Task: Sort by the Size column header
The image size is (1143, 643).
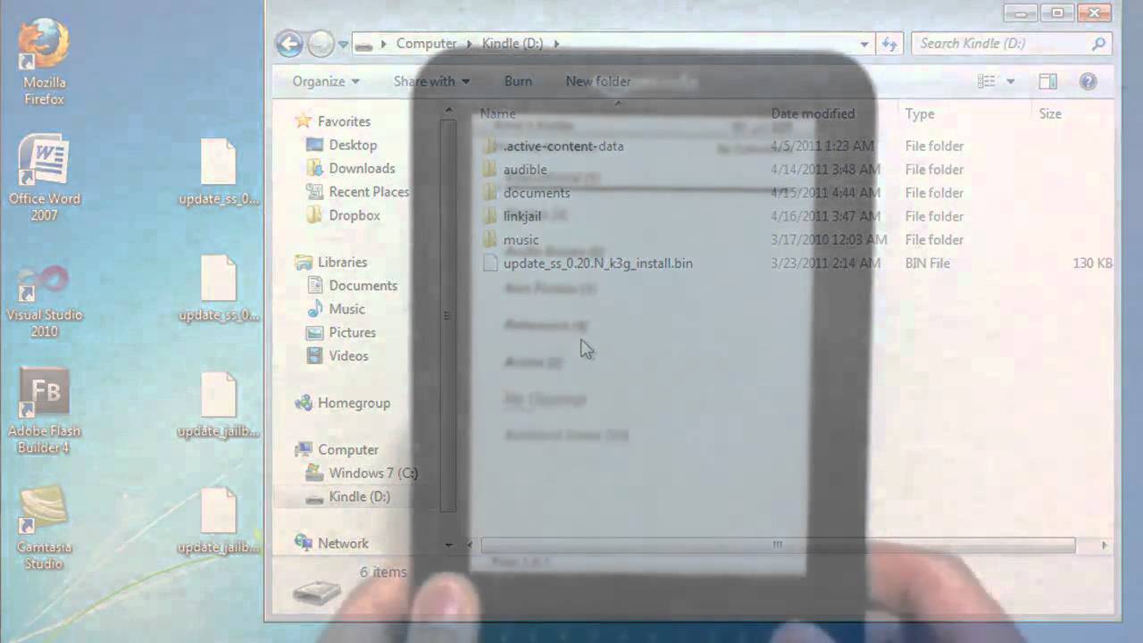Action: coord(1050,113)
